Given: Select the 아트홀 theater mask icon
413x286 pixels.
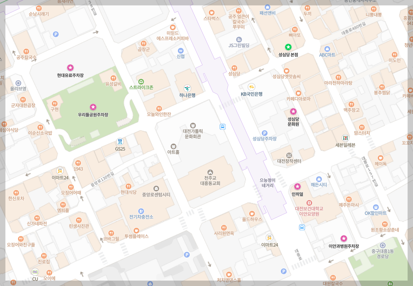Looking at the screenshot, I should click(173, 146).
